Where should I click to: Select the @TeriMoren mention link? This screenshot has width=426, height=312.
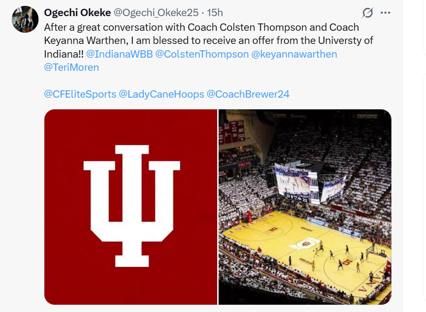[x=71, y=67]
